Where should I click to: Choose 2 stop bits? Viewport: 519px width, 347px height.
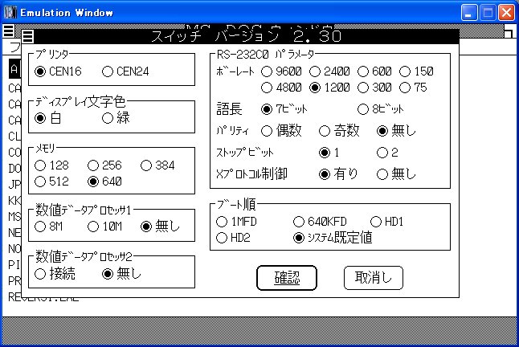coord(383,152)
